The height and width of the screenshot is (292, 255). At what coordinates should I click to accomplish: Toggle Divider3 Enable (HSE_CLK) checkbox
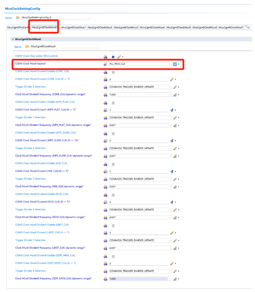113,164
